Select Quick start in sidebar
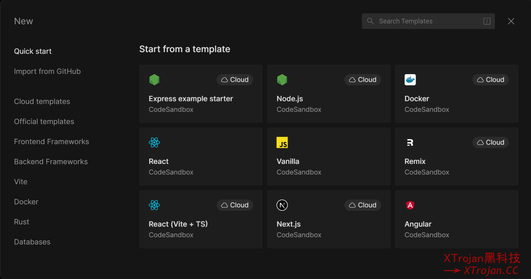 33,51
